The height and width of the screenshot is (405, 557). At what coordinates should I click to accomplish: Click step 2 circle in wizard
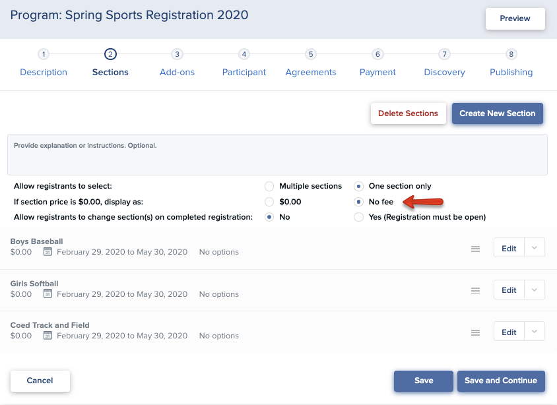[x=110, y=54]
